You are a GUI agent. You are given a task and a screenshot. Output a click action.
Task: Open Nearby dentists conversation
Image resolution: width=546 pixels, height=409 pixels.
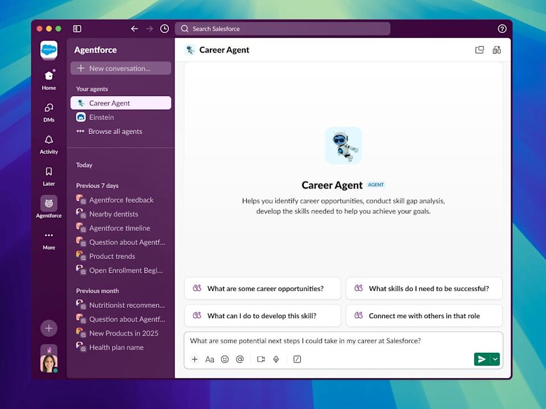coord(121,214)
